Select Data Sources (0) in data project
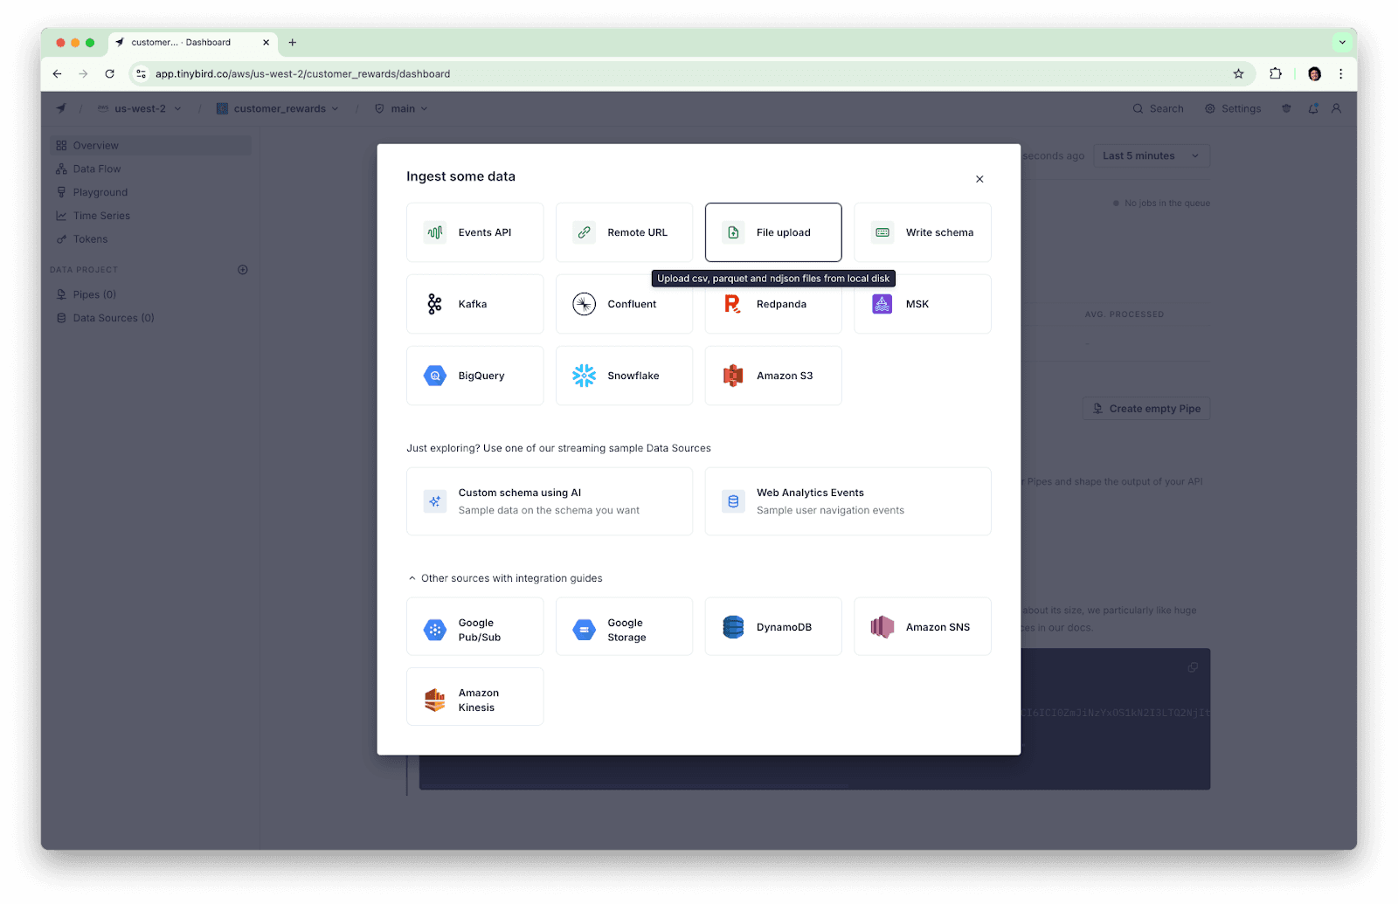The image size is (1398, 904). 150,318
